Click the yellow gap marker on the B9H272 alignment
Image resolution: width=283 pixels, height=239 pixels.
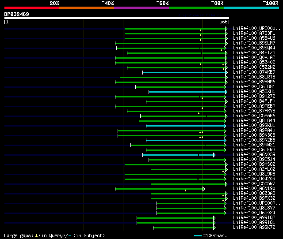203,98
